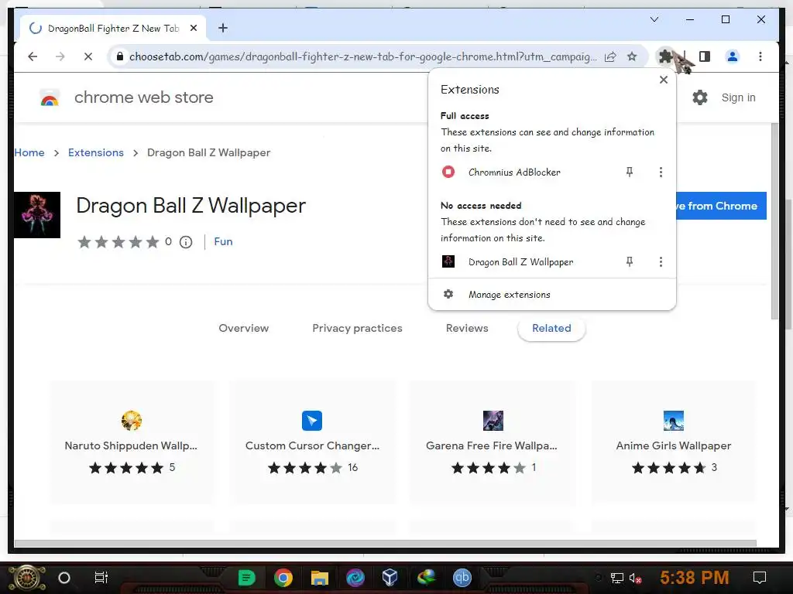Open the VirtualBox cube taskbar icon
Image resolution: width=793 pixels, height=594 pixels.
(390, 577)
